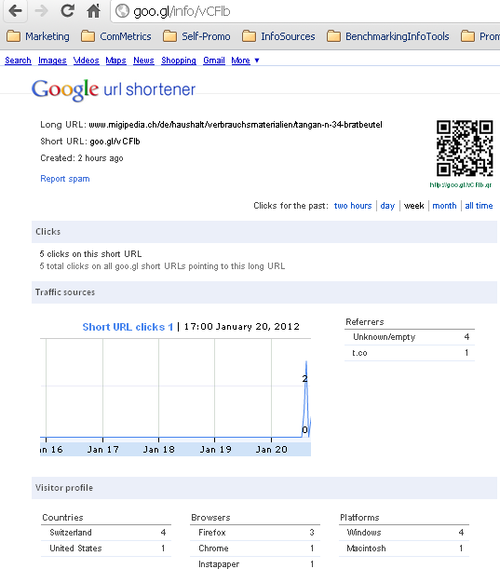Viewport: 500px width, 569px height.
Task: Show clicks for the past two hours
Action: click(353, 206)
